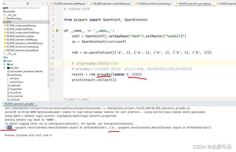Select the 01_RDD folder

[x=7, y=22]
